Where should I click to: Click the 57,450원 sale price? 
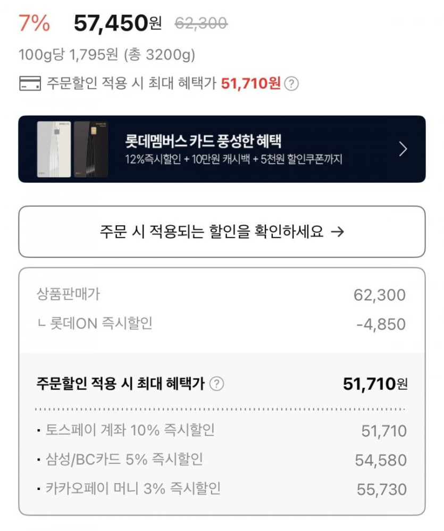(x=117, y=23)
